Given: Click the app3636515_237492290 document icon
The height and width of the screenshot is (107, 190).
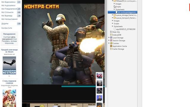Looking at the screenshot, I should (x=115, y=29).
